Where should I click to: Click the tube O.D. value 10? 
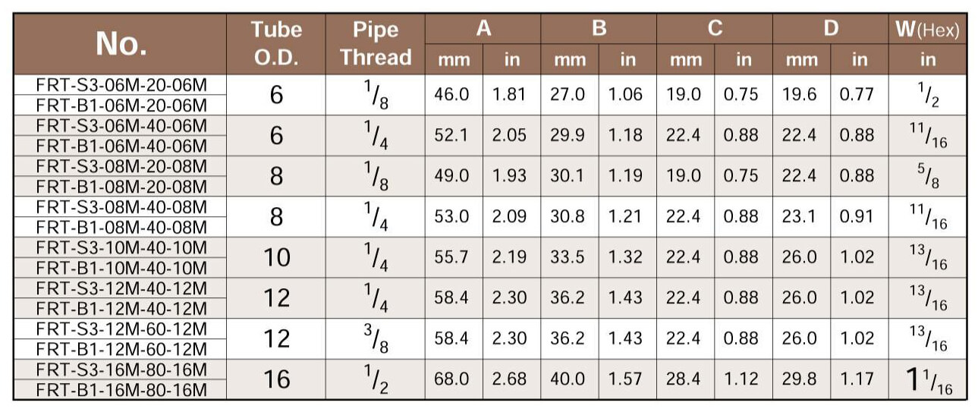point(276,257)
